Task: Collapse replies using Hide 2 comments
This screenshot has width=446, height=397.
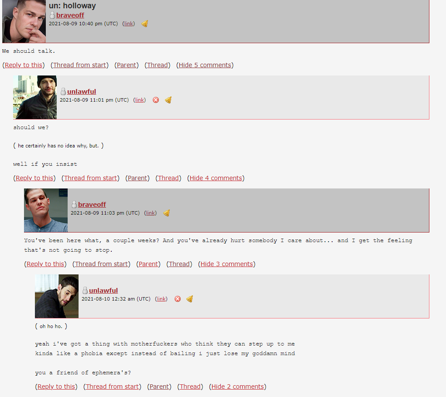Action: [x=237, y=387]
